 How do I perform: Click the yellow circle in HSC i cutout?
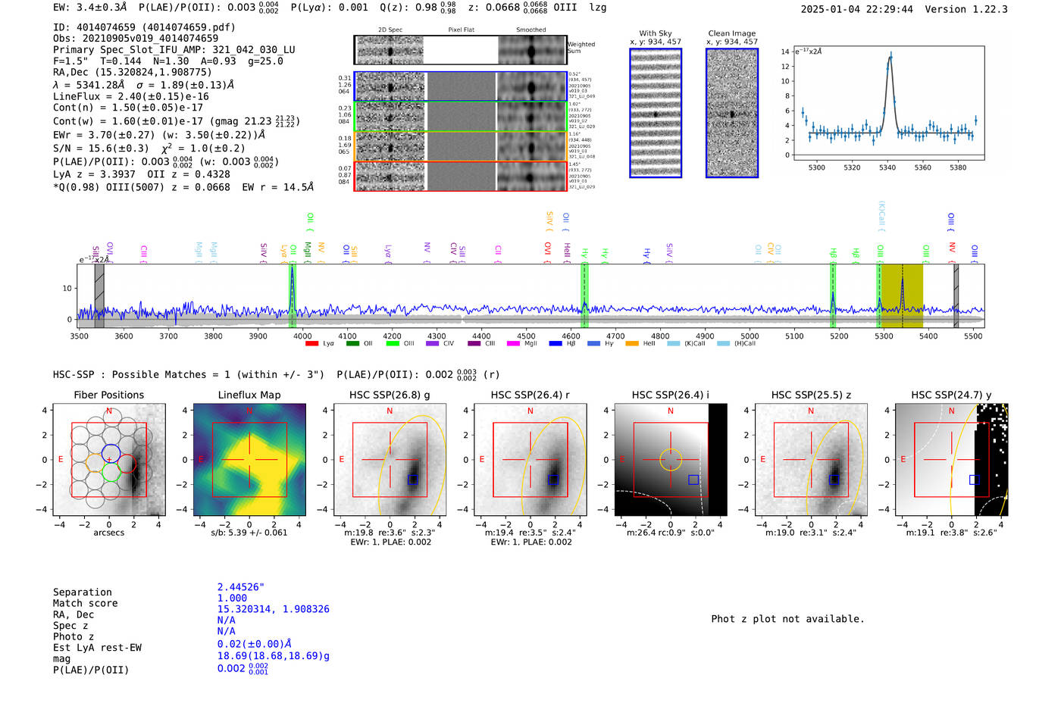point(671,460)
